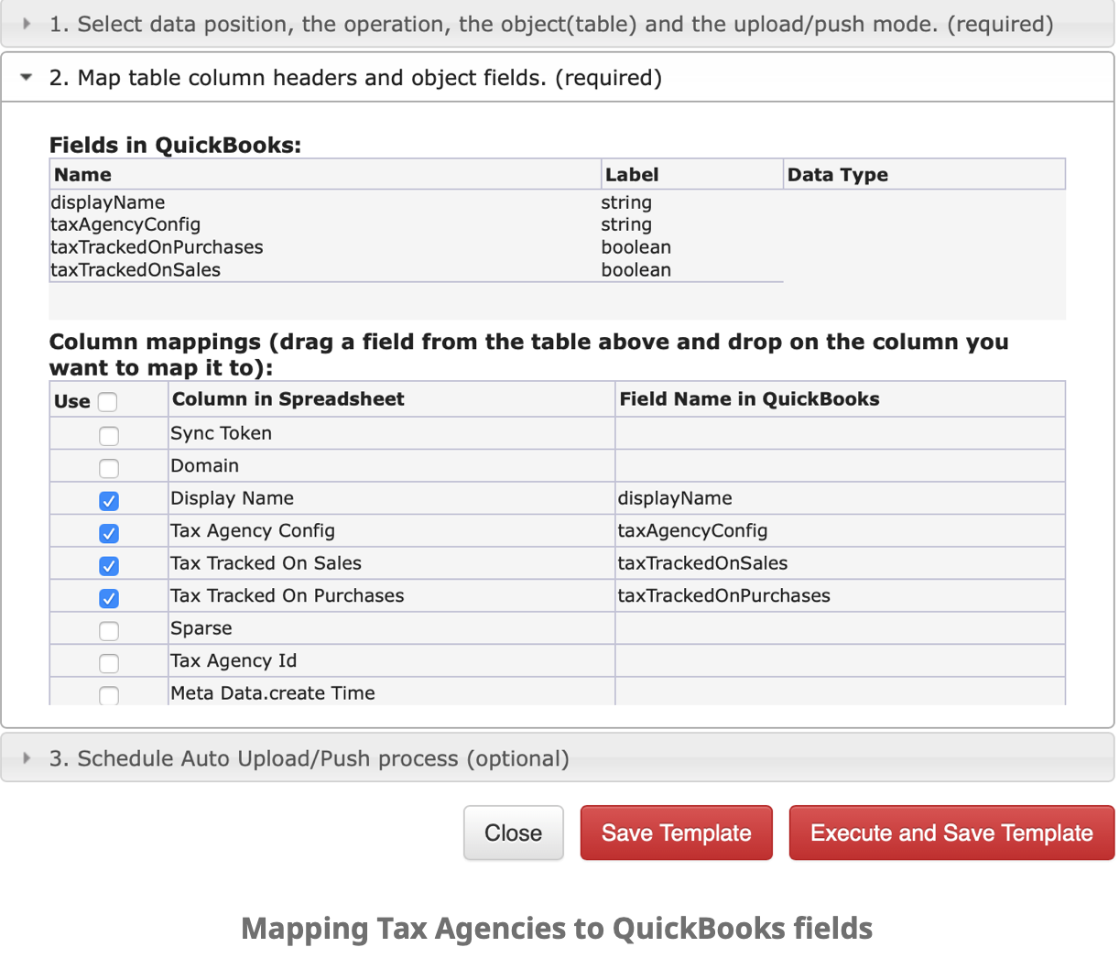Click empty QuickBooks field cell for Domain
The height and width of the screenshot is (958, 1119).
[x=841, y=466]
